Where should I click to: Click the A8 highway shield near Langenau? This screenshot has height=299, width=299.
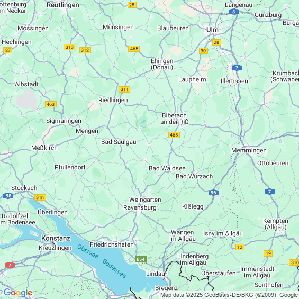[x=233, y=12]
